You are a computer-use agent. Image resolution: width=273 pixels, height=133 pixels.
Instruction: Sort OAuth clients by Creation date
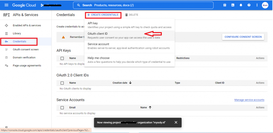pyautogui.click(x=122, y=83)
